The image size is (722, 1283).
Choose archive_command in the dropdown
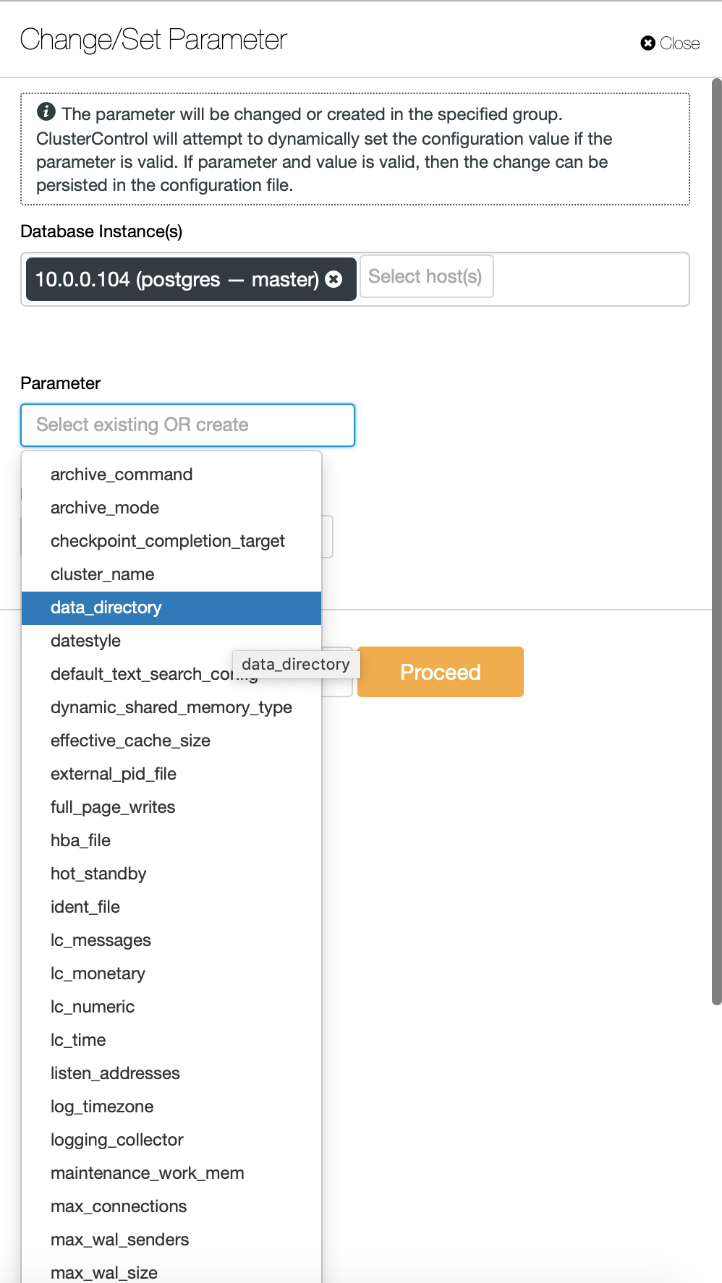pos(121,474)
